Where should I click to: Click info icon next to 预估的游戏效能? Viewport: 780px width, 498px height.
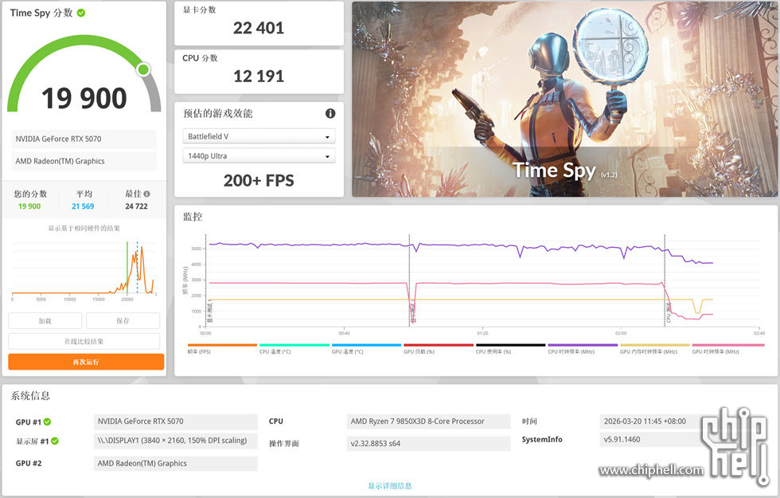(330, 114)
